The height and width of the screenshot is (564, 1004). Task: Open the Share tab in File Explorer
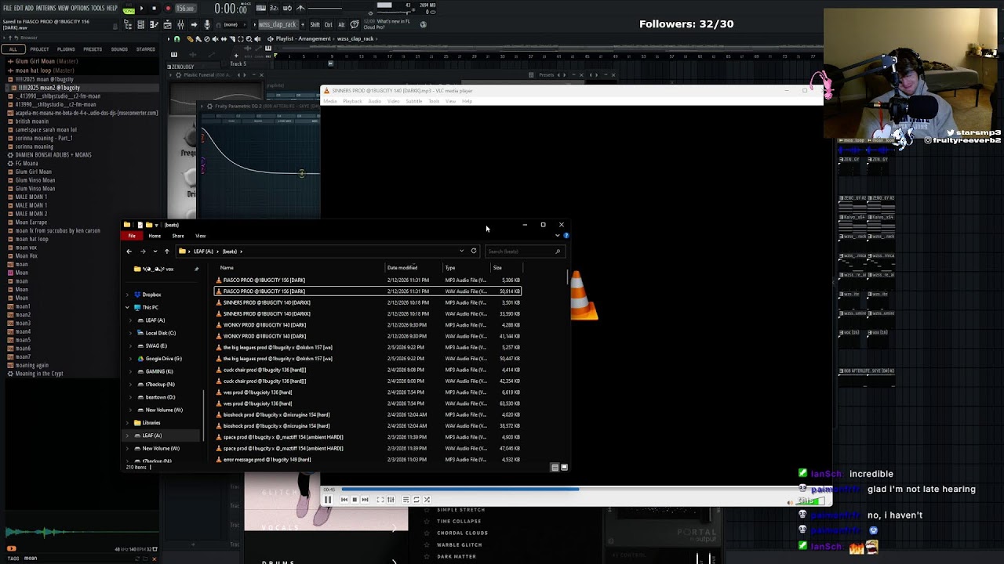pos(178,236)
